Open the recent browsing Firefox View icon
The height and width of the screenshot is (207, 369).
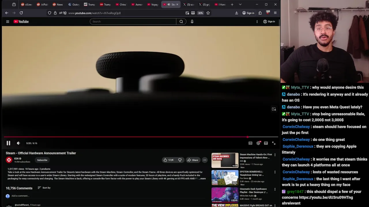click(14, 5)
